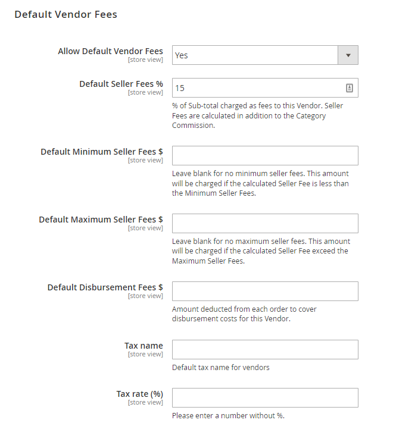Click the Allow Default Vendor Fees label

click(110, 51)
